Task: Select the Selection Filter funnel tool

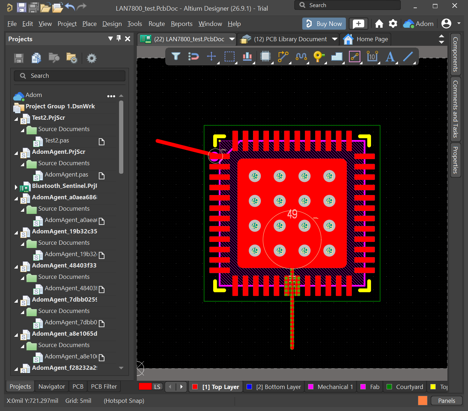Action: (176, 56)
